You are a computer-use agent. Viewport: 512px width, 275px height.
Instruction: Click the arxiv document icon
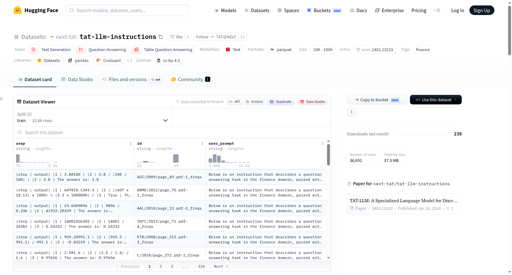[x=358, y=50]
